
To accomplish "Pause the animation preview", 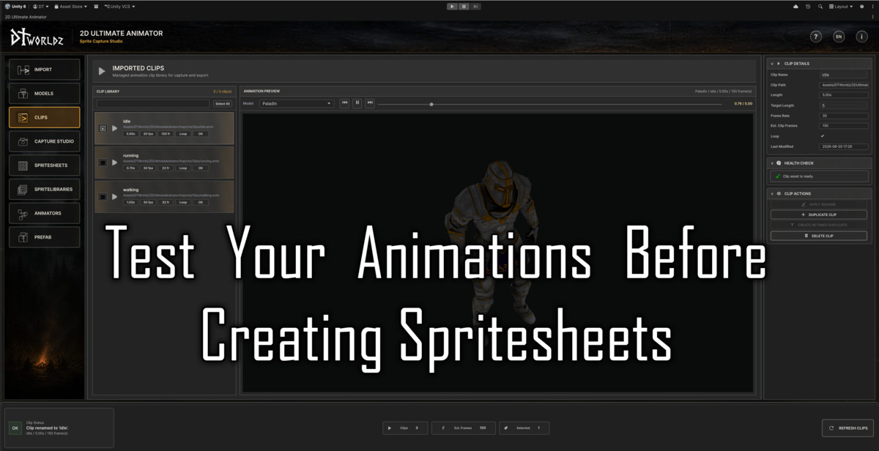I will point(357,103).
